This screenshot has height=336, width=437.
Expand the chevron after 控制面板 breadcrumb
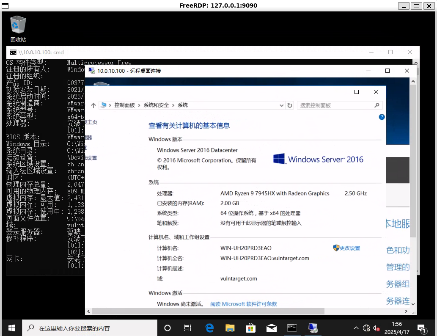(139, 105)
